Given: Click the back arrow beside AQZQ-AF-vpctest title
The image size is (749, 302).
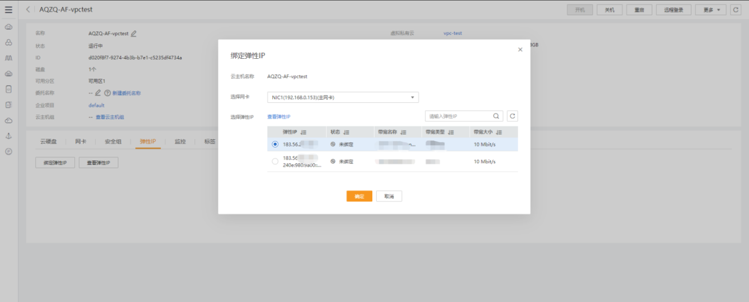Looking at the screenshot, I should point(29,10).
